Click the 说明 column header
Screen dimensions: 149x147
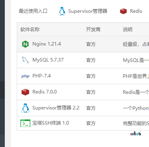(127, 30)
